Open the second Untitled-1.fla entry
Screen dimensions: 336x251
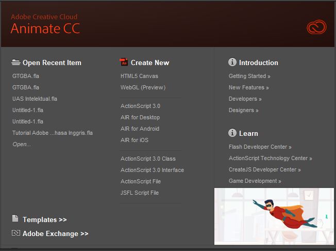[x=28, y=121]
